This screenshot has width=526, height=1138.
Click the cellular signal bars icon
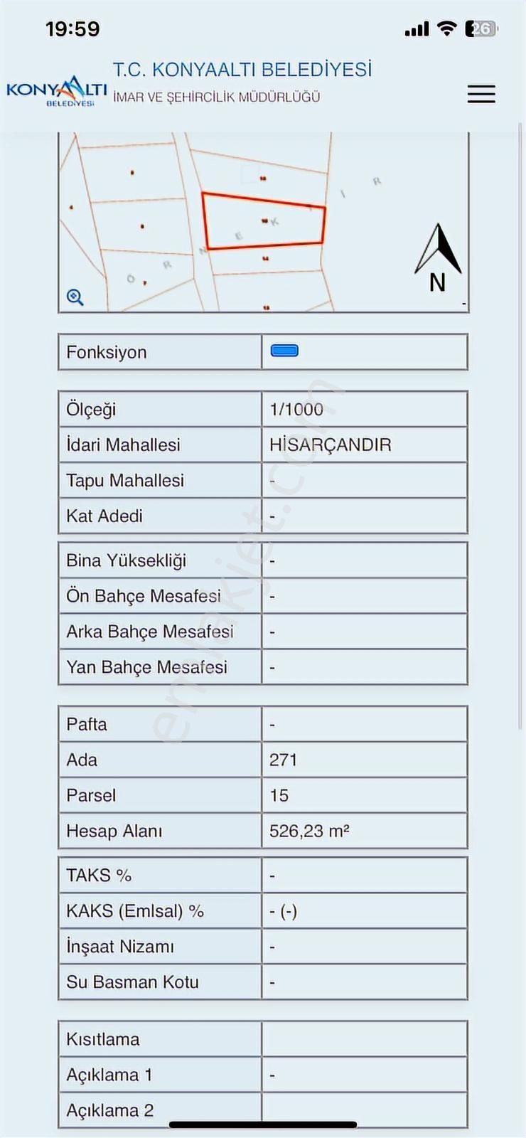coord(417,27)
